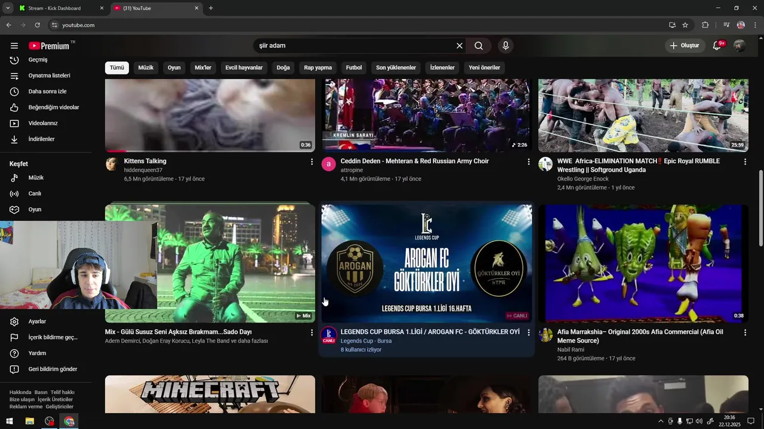Select Futbol filter chip

click(354, 68)
